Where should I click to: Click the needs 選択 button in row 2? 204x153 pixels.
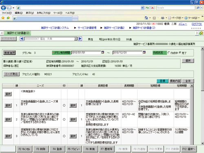click(8, 120)
